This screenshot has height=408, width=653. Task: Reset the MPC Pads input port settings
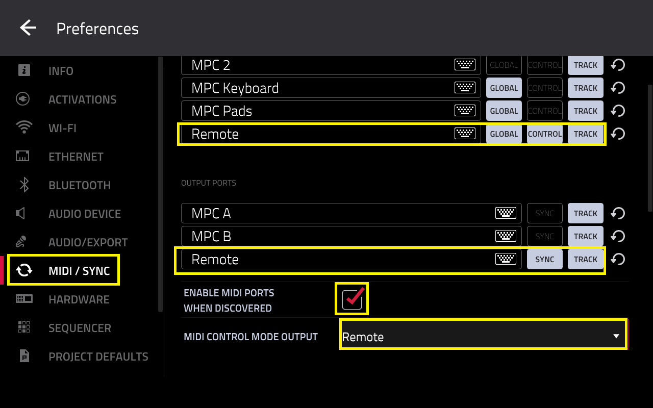coord(618,111)
